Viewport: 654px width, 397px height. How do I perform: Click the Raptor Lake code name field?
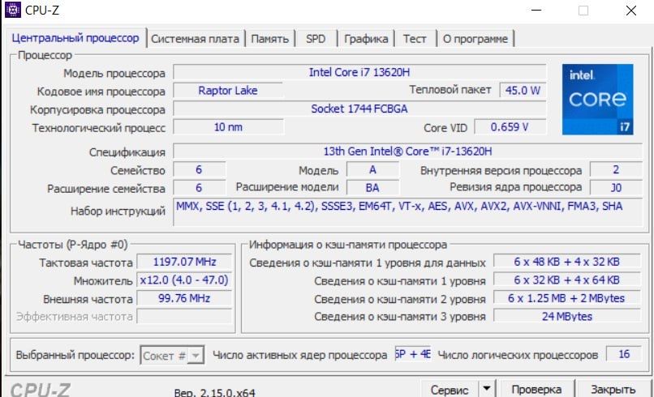pos(228,91)
